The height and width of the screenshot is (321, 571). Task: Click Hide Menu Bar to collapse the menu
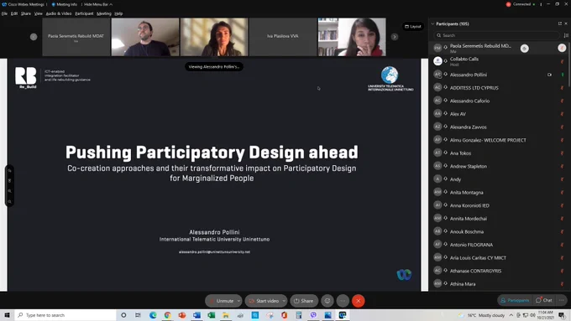tap(98, 4)
